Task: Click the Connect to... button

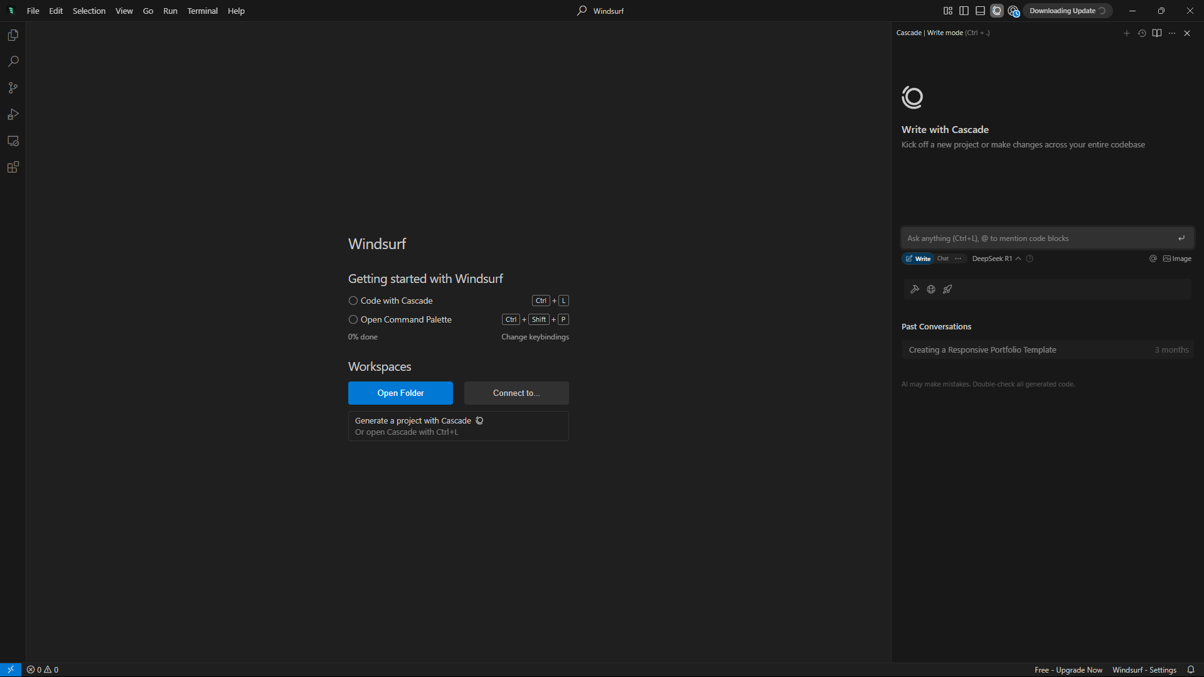Action: (516, 393)
